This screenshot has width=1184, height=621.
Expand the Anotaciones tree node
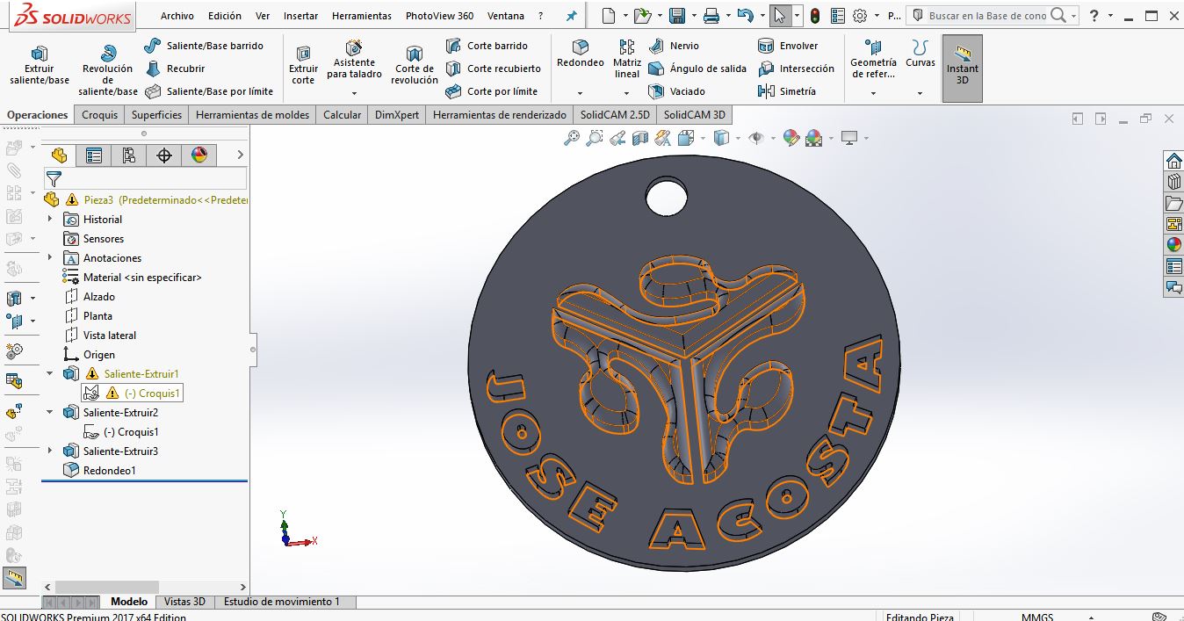pyautogui.click(x=50, y=257)
